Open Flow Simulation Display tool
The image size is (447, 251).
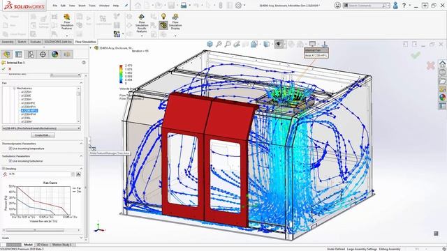click(x=175, y=22)
